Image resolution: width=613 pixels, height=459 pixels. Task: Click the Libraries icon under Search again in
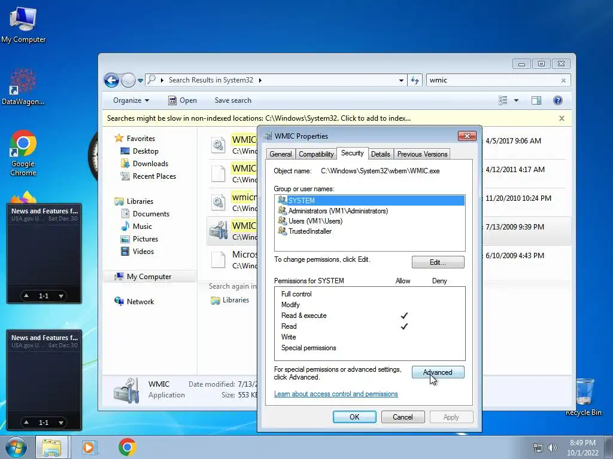[215, 301]
